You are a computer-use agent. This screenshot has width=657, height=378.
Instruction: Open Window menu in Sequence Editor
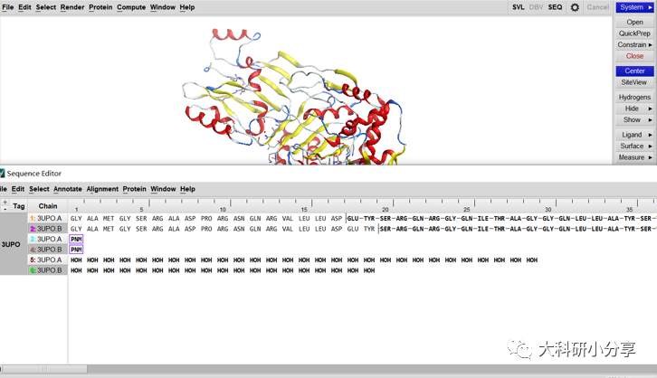[163, 189]
